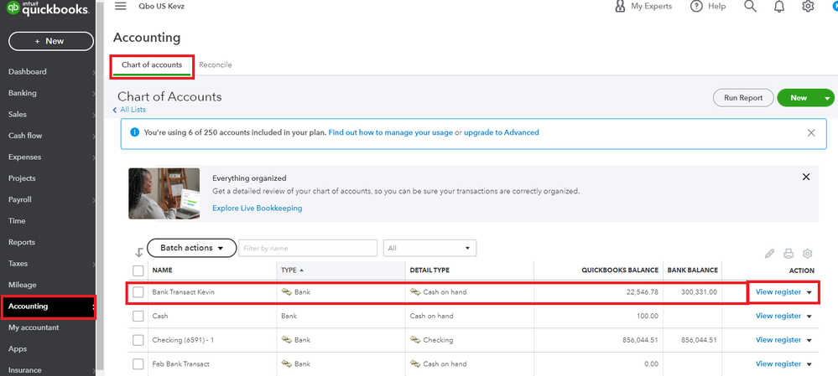View register for Bank Transact Kevin

pos(778,291)
